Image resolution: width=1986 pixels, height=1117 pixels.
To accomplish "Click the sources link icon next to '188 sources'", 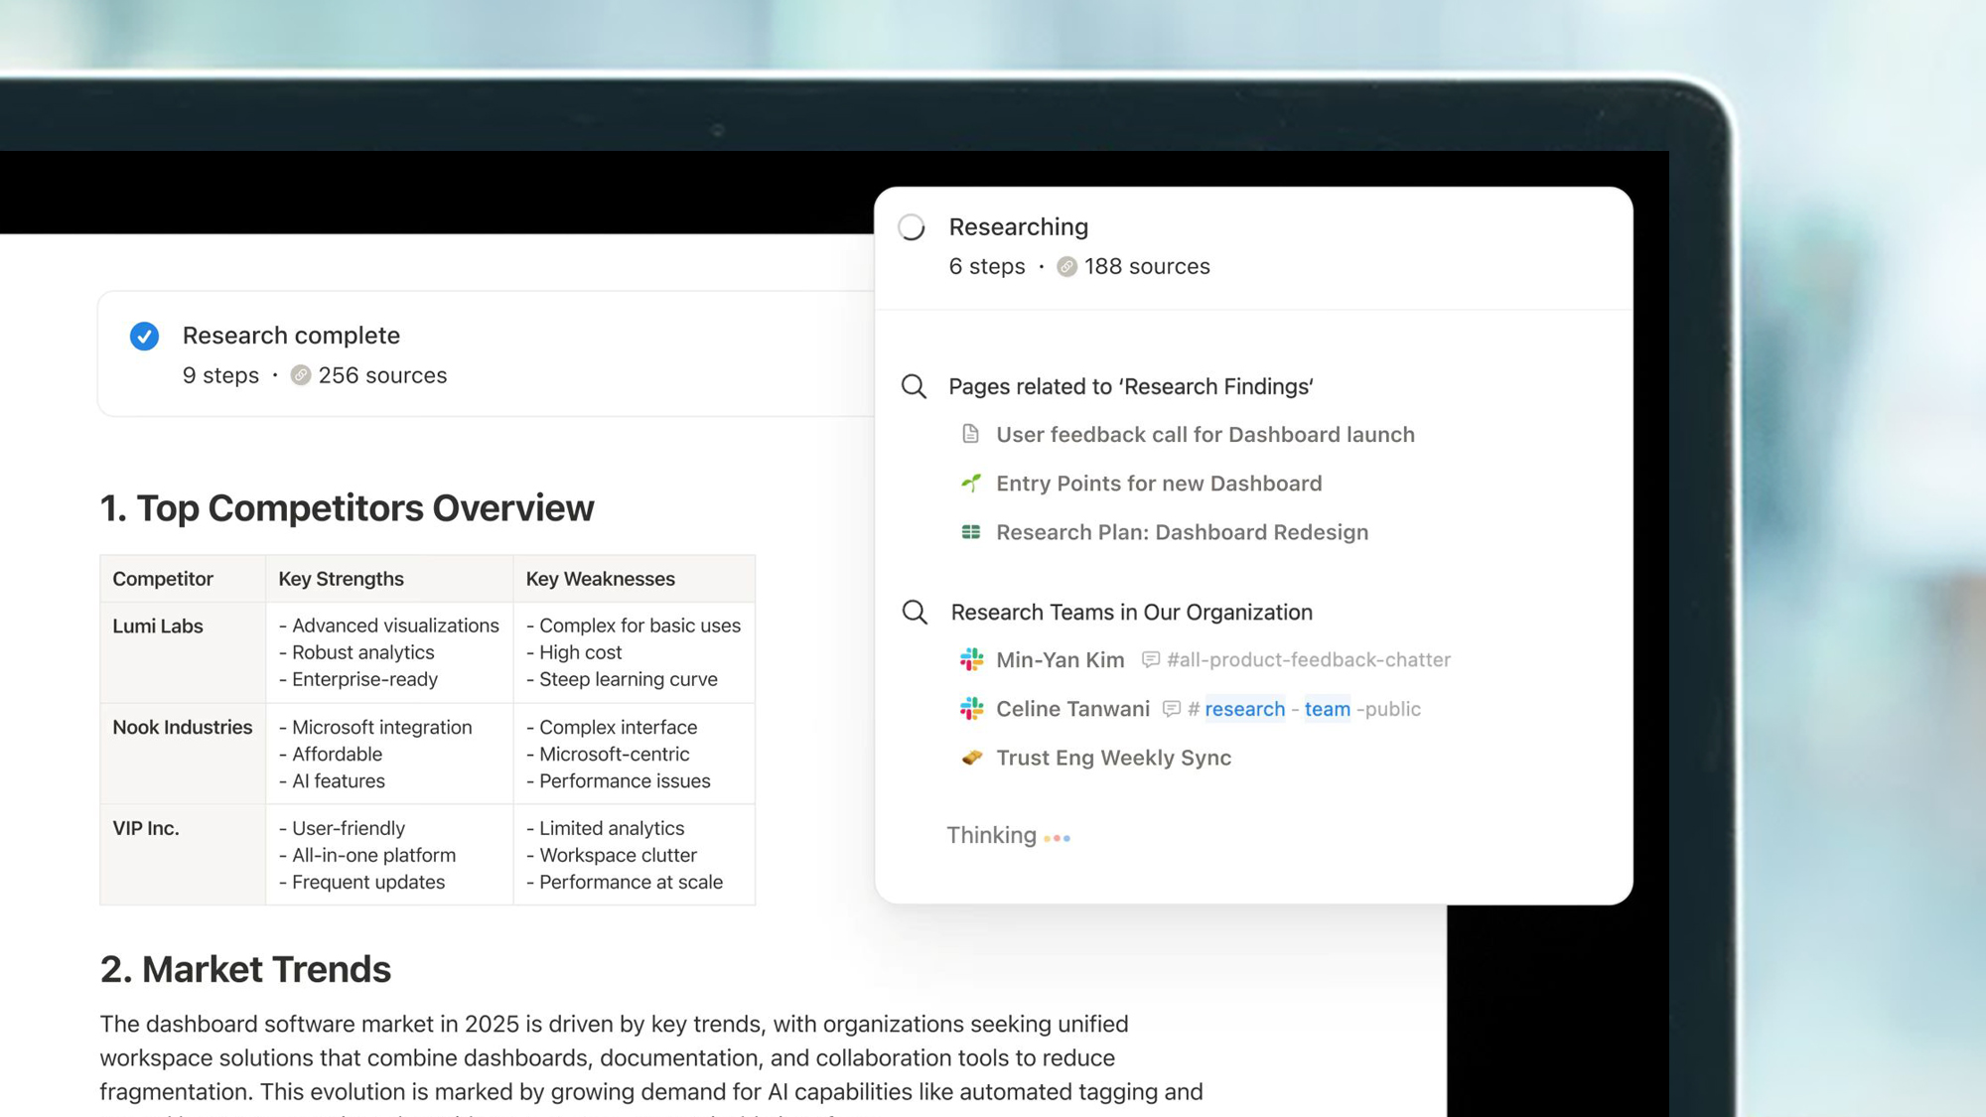I will [x=1066, y=266].
